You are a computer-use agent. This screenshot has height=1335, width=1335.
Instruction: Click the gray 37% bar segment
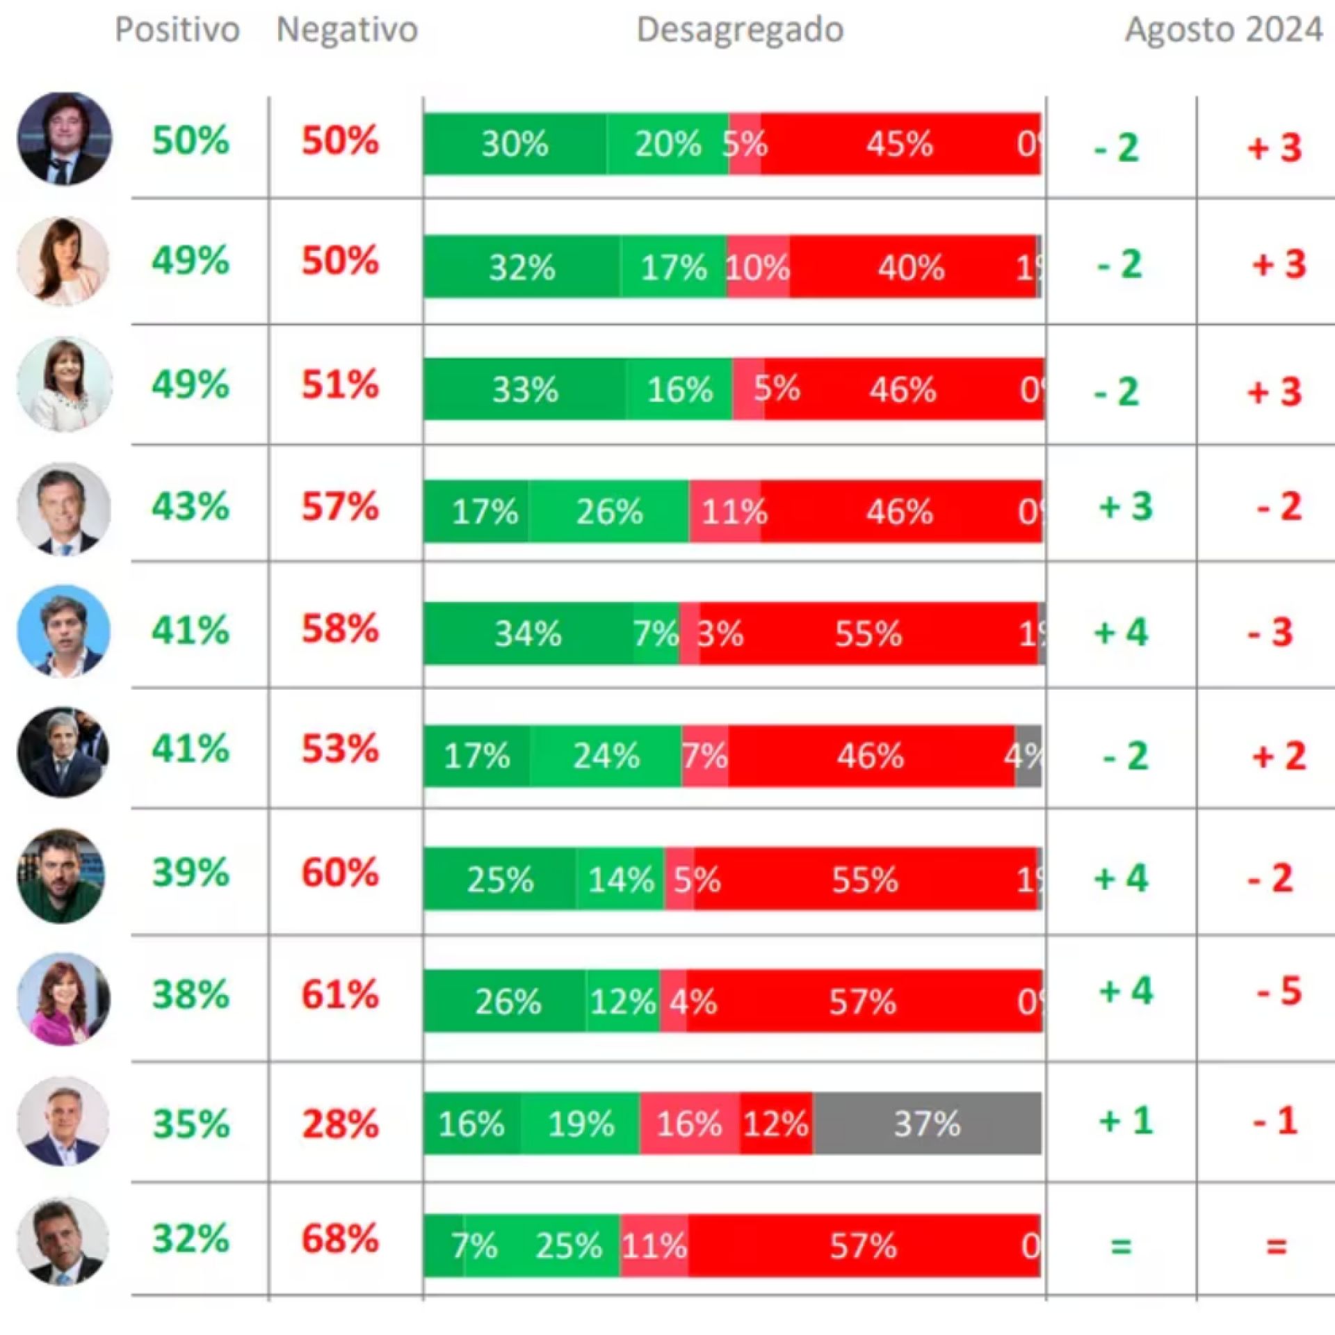[927, 1123]
